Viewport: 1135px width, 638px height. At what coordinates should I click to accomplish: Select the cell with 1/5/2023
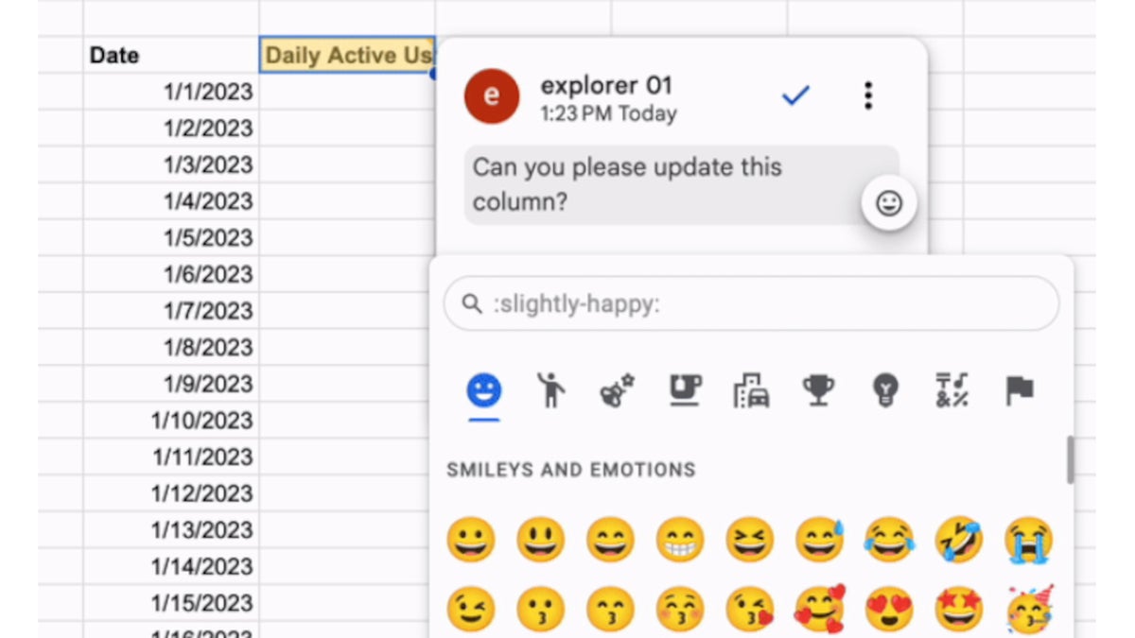[171, 238]
